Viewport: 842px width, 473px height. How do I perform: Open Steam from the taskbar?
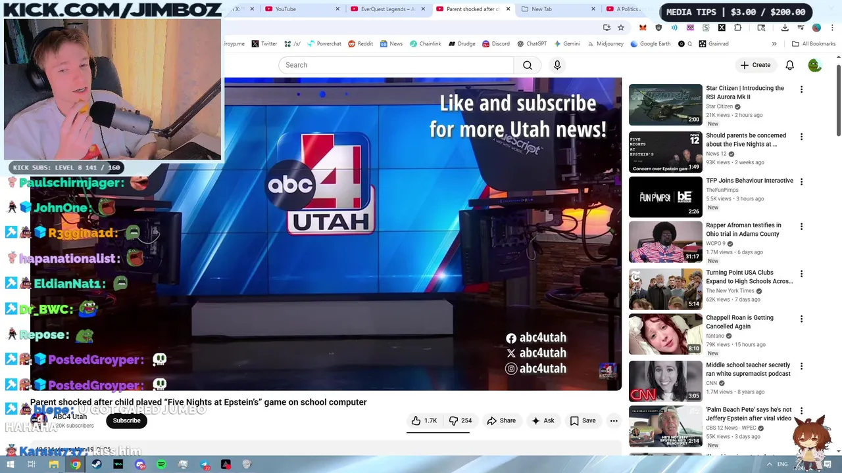click(x=97, y=464)
